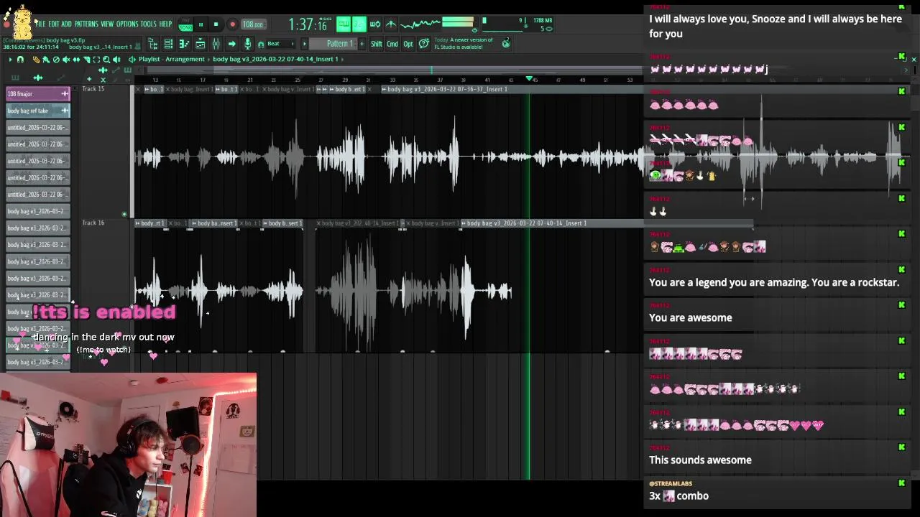Image resolution: width=920 pixels, height=517 pixels.
Task: Select the Zoom magnifier tool
Action: (x=106, y=60)
